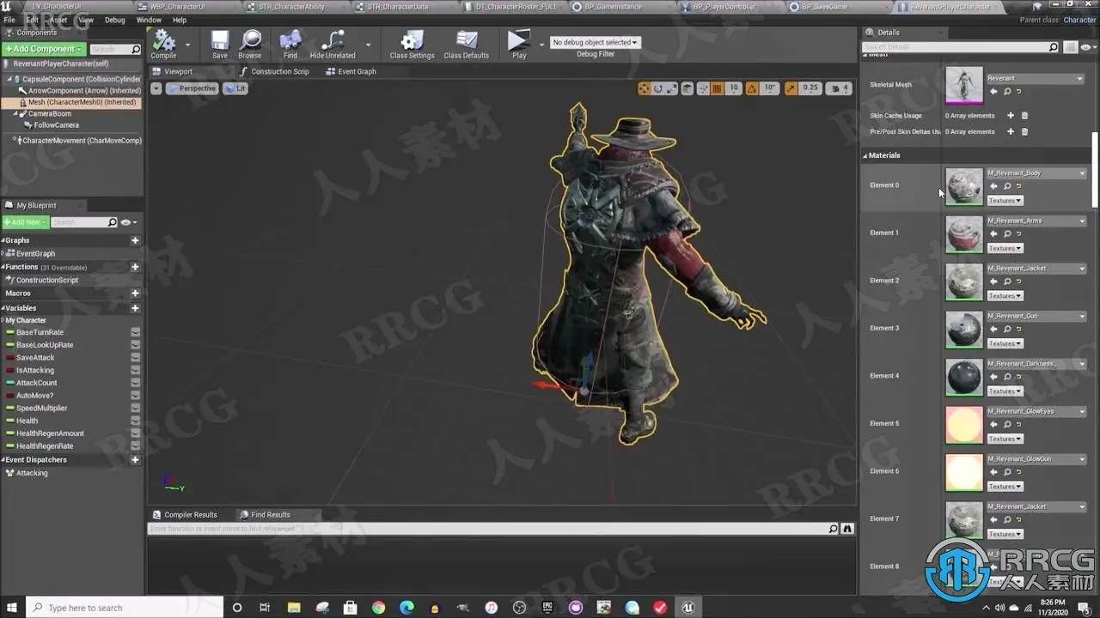Toggle Health variable's editable eye
Viewport: 1100px width, 618px height.
tap(135, 421)
